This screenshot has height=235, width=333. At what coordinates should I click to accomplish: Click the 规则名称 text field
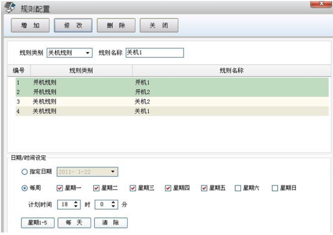pyautogui.click(x=154, y=53)
